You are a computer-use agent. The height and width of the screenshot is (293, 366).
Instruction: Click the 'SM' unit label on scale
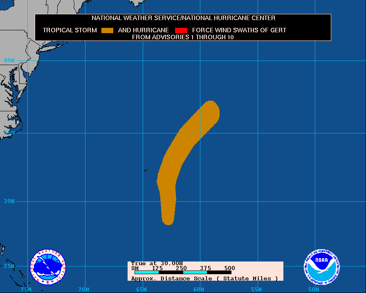pos(135,268)
